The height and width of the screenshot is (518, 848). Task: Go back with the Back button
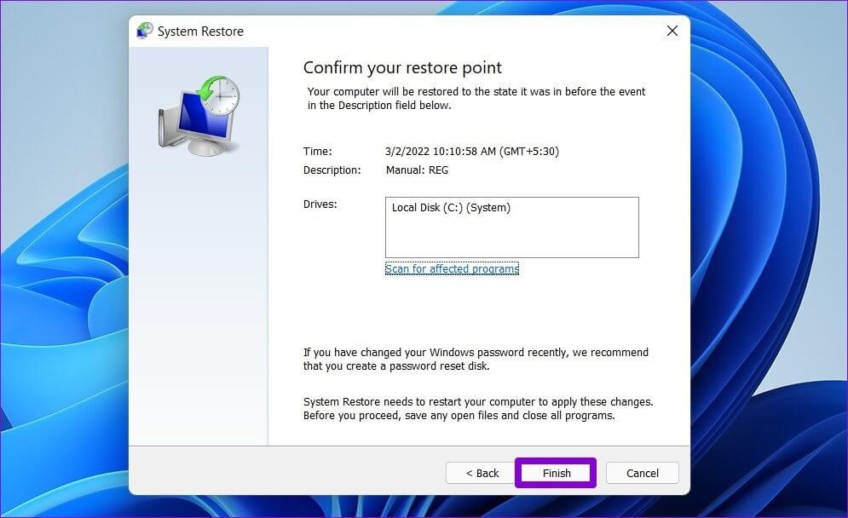(482, 473)
